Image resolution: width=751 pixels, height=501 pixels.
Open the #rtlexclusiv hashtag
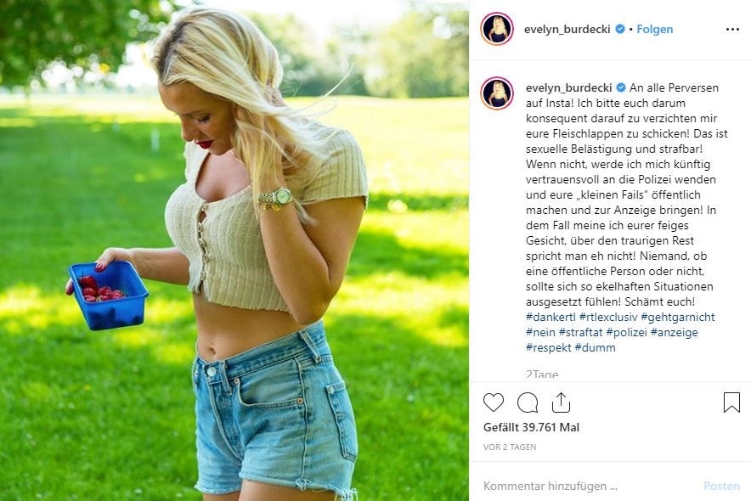coord(608,317)
